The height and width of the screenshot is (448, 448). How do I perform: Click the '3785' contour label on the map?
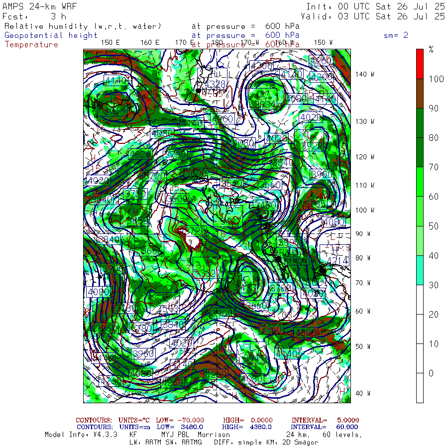click(x=315, y=204)
